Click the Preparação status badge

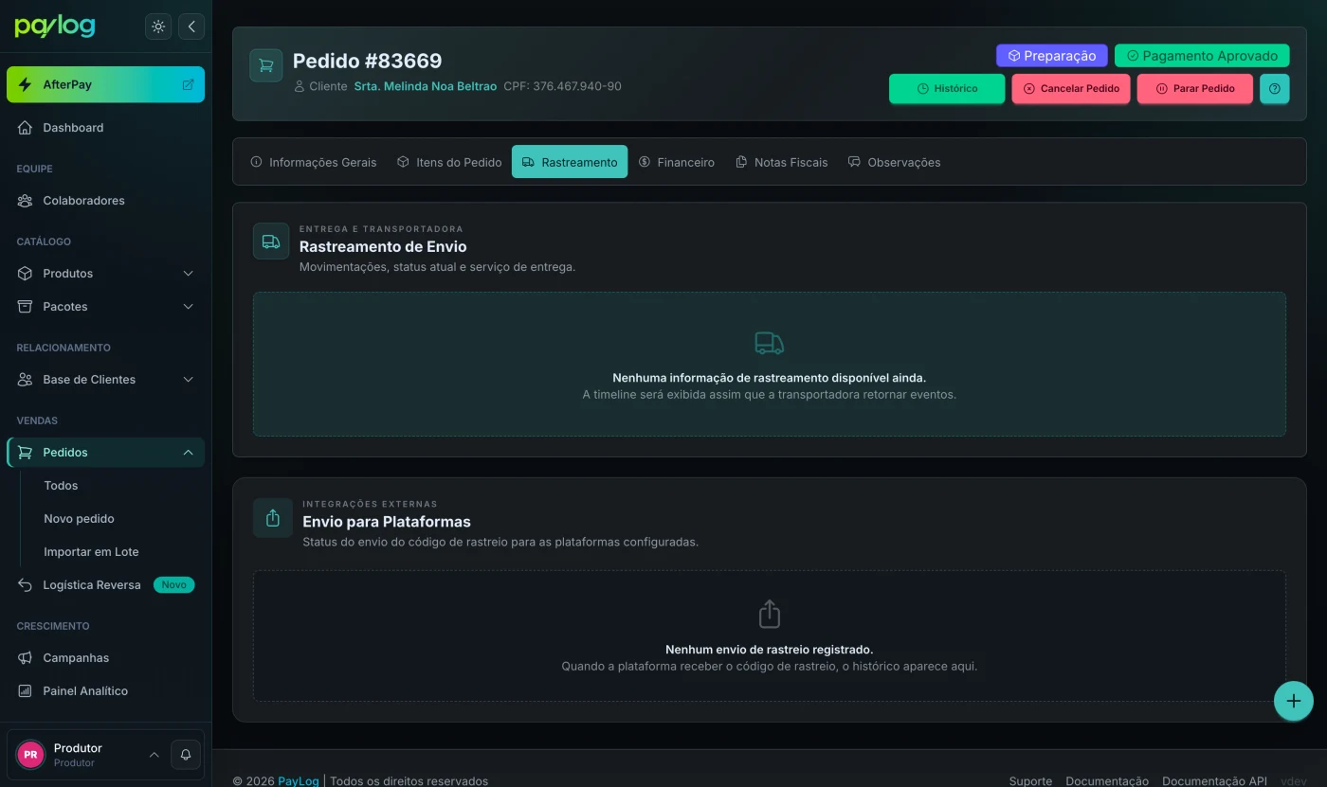pyautogui.click(x=1052, y=56)
